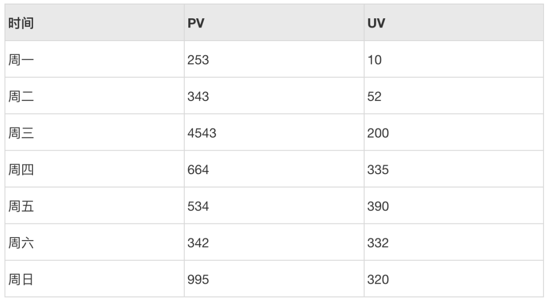
Task: Click the PV value 664
Action: [198, 170]
